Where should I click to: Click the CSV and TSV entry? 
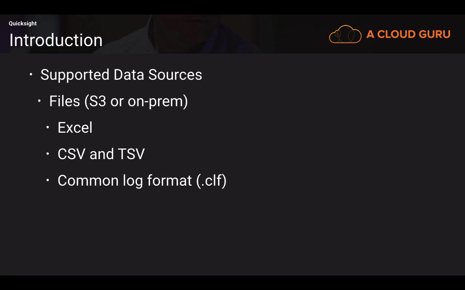coord(101,154)
